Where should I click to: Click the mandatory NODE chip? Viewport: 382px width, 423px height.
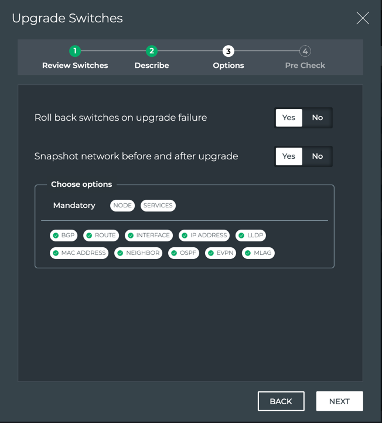point(122,206)
